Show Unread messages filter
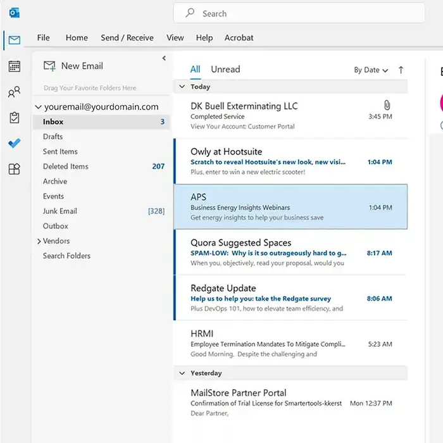 point(225,69)
